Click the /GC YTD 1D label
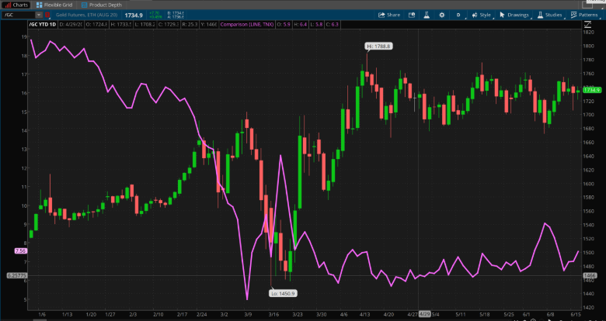606x321 pixels. (x=43, y=24)
